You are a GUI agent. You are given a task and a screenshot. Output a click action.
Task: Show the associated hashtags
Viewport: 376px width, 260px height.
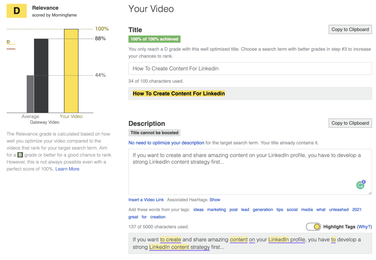click(x=215, y=200)
